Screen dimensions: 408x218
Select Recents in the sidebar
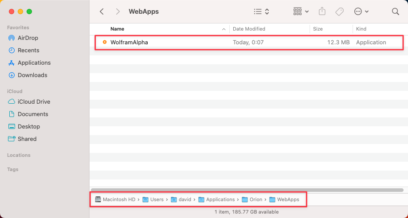24,51
